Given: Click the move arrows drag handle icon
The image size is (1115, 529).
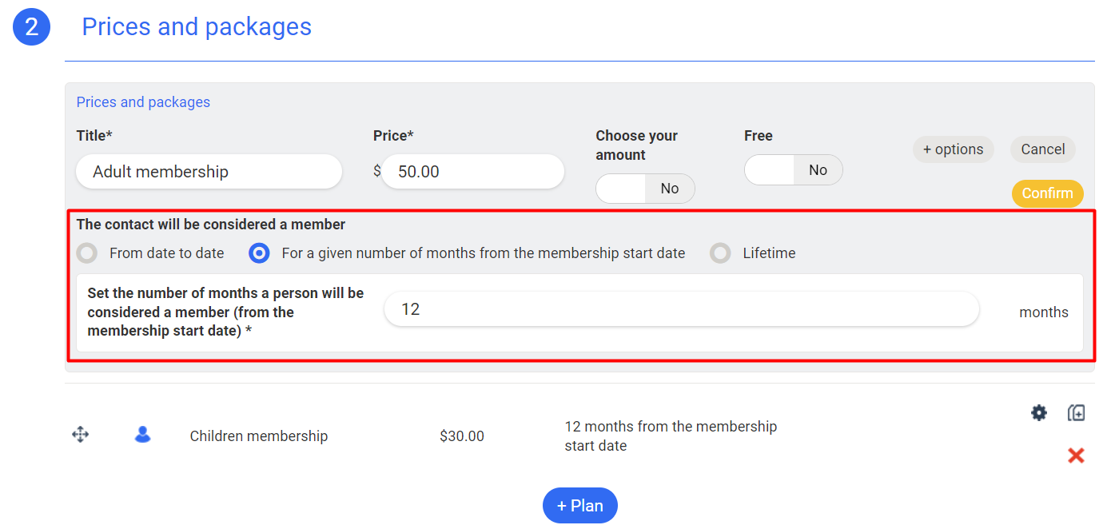Looking at the screenshot, I should click(x=81, y=435).
